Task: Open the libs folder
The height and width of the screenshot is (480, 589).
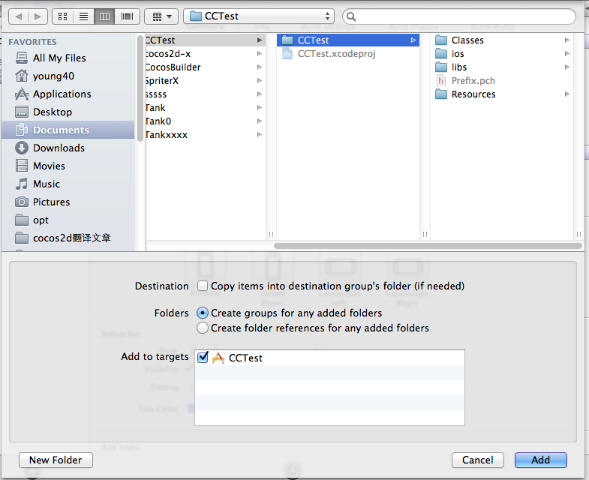Action: click(x=502, y=67)
